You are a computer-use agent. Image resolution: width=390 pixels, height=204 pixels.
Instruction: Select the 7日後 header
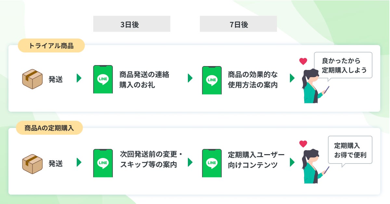click(x=238, y=24)
